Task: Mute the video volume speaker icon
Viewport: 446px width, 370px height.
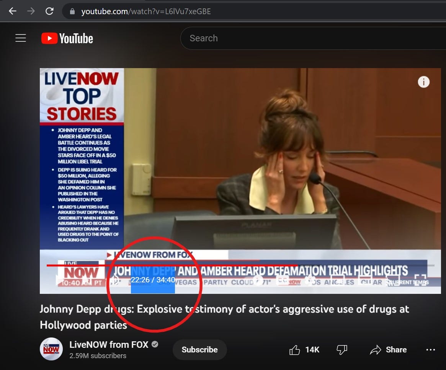Action: click(x=115, y=280)
